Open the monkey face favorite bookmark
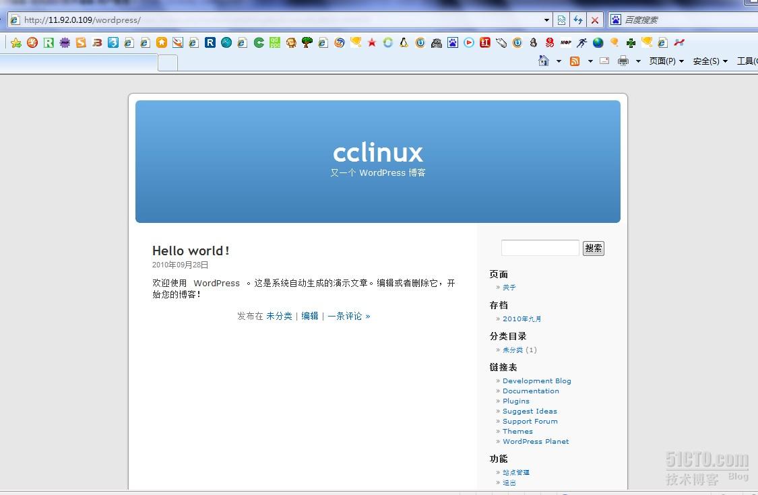This screenshot has width=758, height=495. [x=291, y=42]
